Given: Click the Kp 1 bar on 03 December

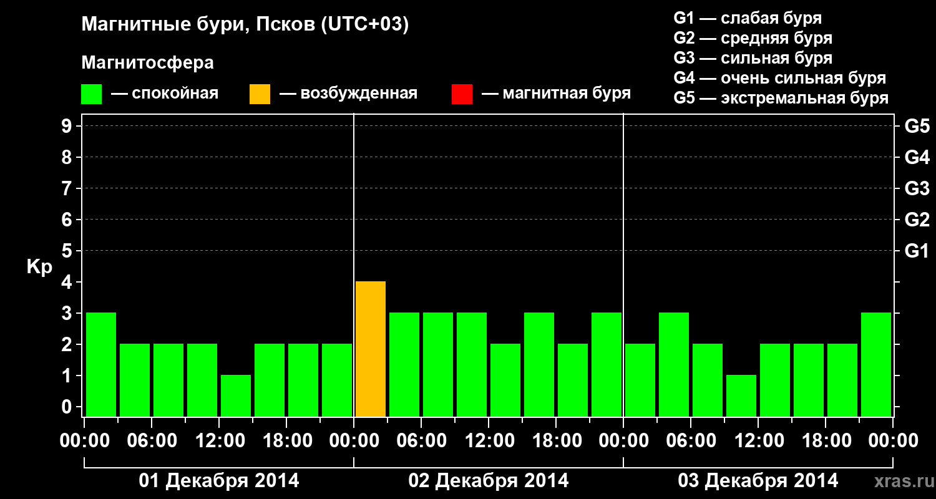Looking at the screenshot, I should [741, 395].
